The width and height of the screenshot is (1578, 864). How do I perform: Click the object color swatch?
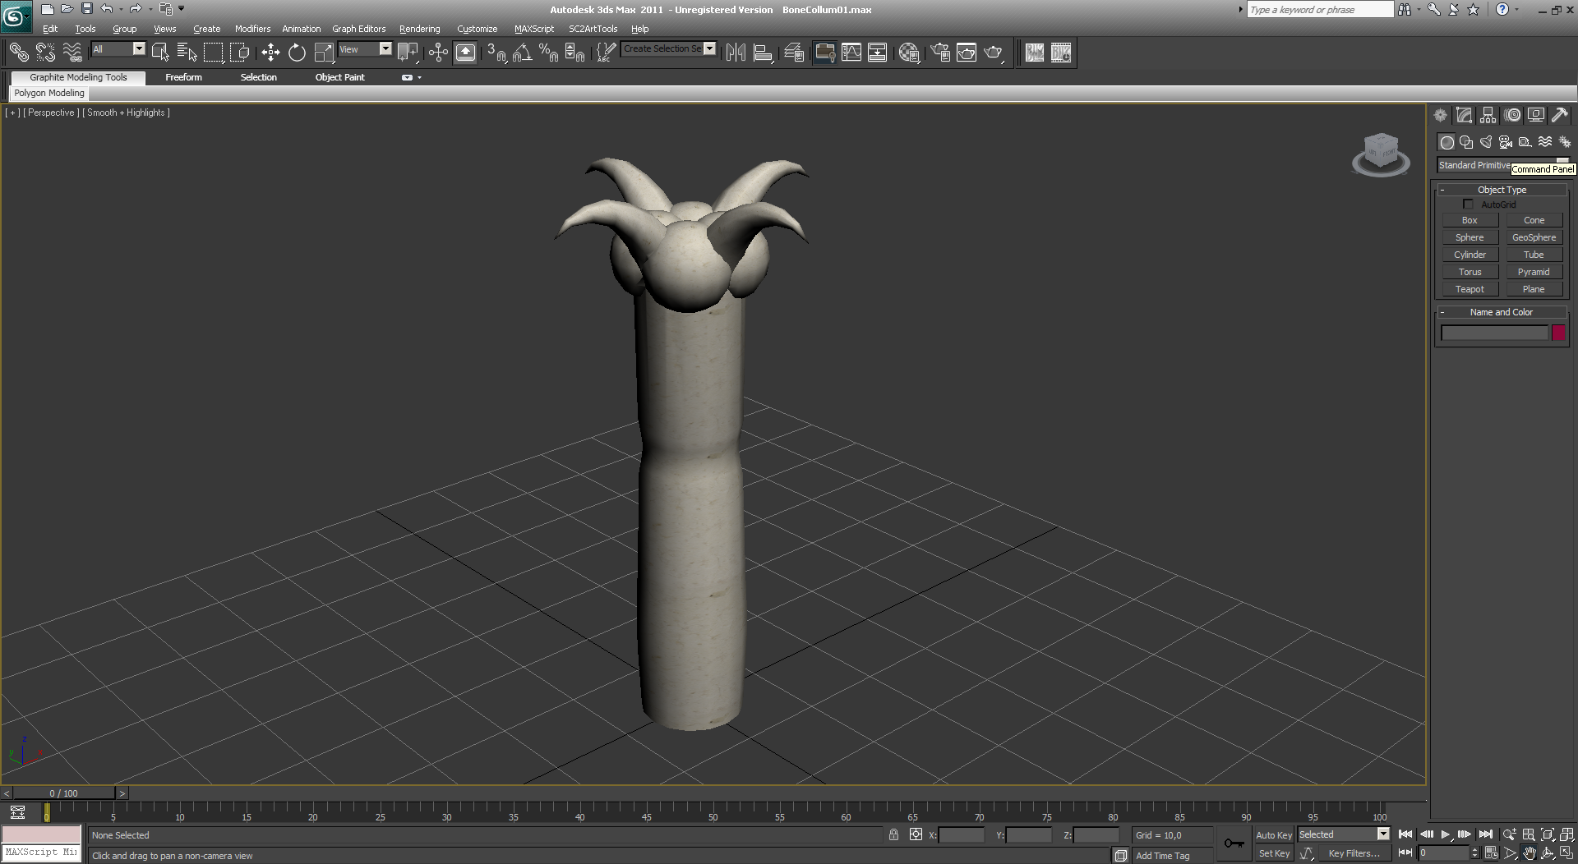(x=1557, y=333)
